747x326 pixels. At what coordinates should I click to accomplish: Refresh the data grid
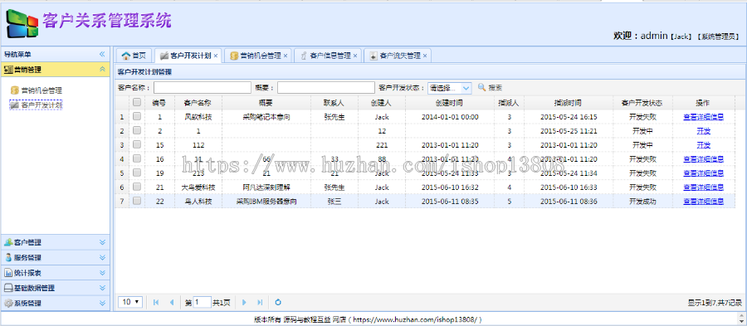pos(279,302)
